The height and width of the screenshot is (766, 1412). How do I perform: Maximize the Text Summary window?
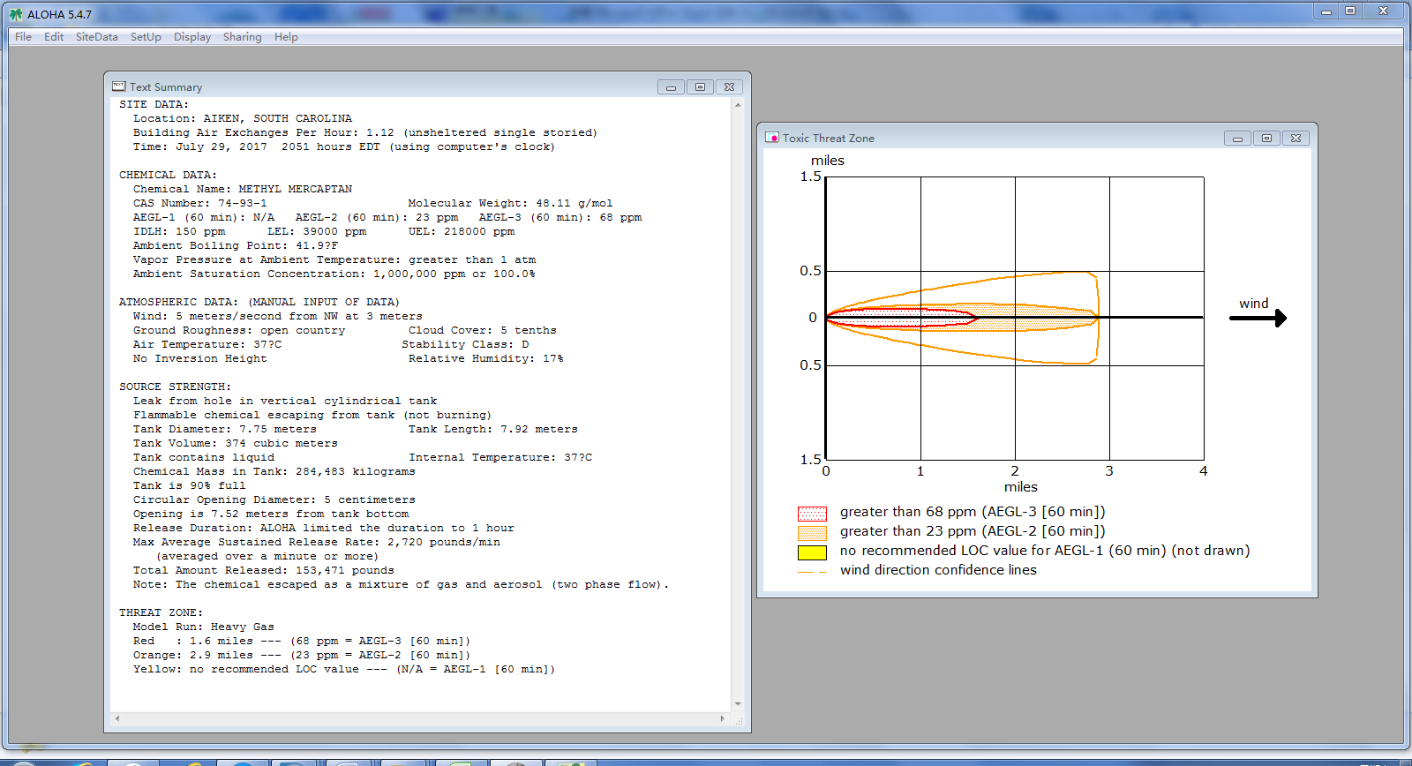pyautogui.click(x=700, y=87)
